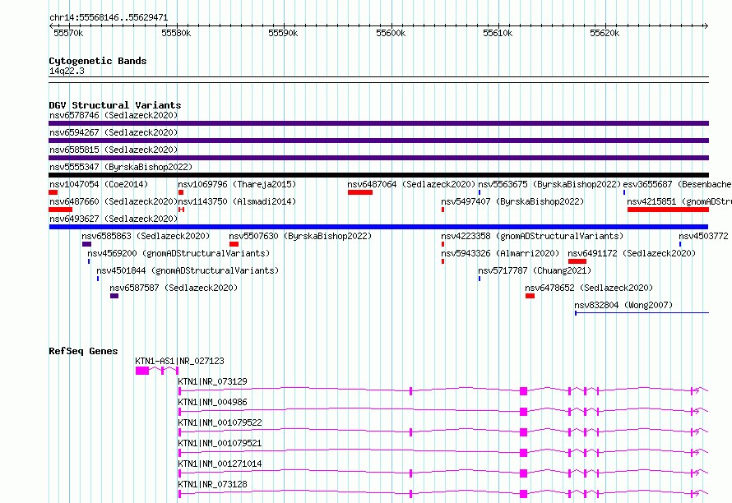
Task: Select the purple nsv6587587 variant block
Action: pos(114,296)
